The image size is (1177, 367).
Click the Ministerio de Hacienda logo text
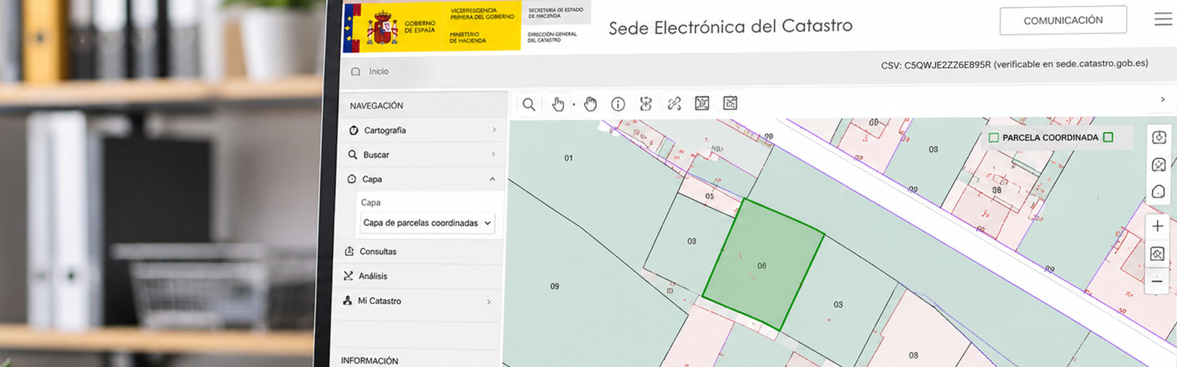pos(467,37)
